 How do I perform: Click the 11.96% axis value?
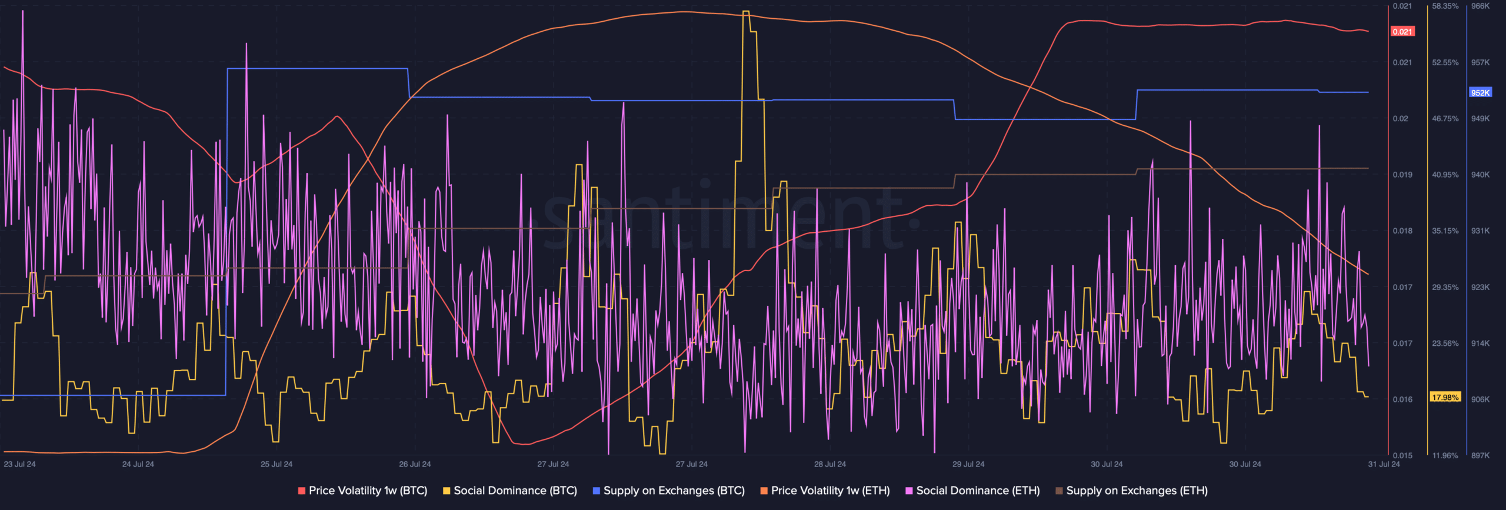1445,456
